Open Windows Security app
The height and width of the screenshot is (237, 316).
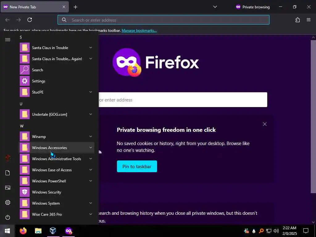pyautogui.click(x=56, y=192)
